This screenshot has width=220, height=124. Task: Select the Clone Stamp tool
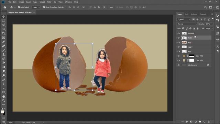(4, 54)
